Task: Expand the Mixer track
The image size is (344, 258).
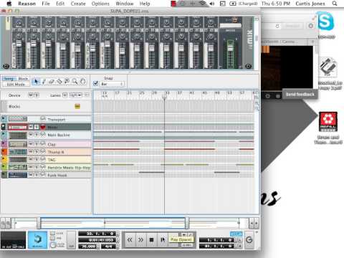Action: pos(4,127)
